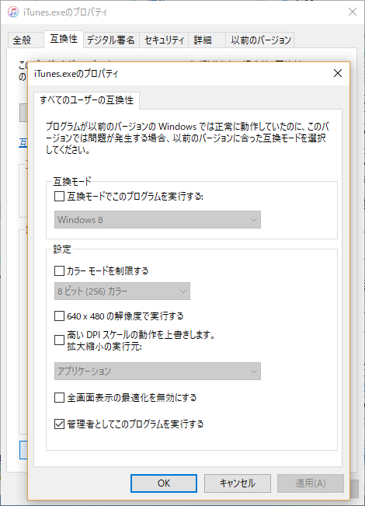
Task: Uncheck 管理者としてこのプログラムを実行する
Action: (x=59, y=424)
